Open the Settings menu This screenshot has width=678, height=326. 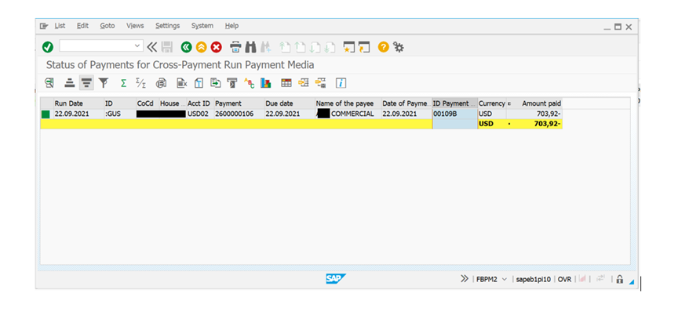(167, 26)
